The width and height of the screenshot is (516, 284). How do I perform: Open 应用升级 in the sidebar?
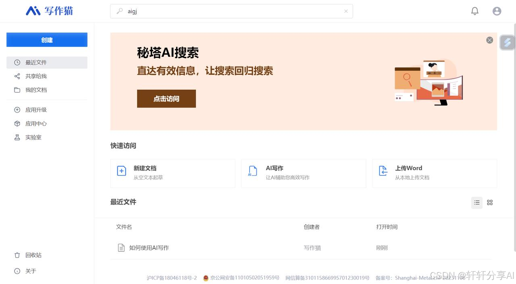point(47,110)
